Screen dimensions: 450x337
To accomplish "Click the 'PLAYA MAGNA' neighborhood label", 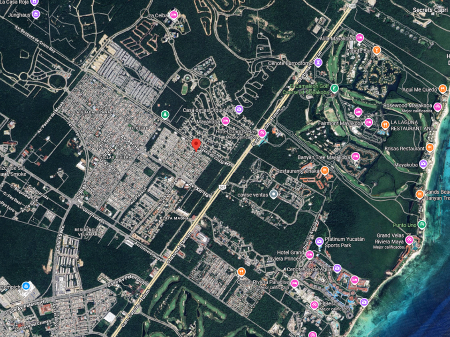I will point(174,218).
